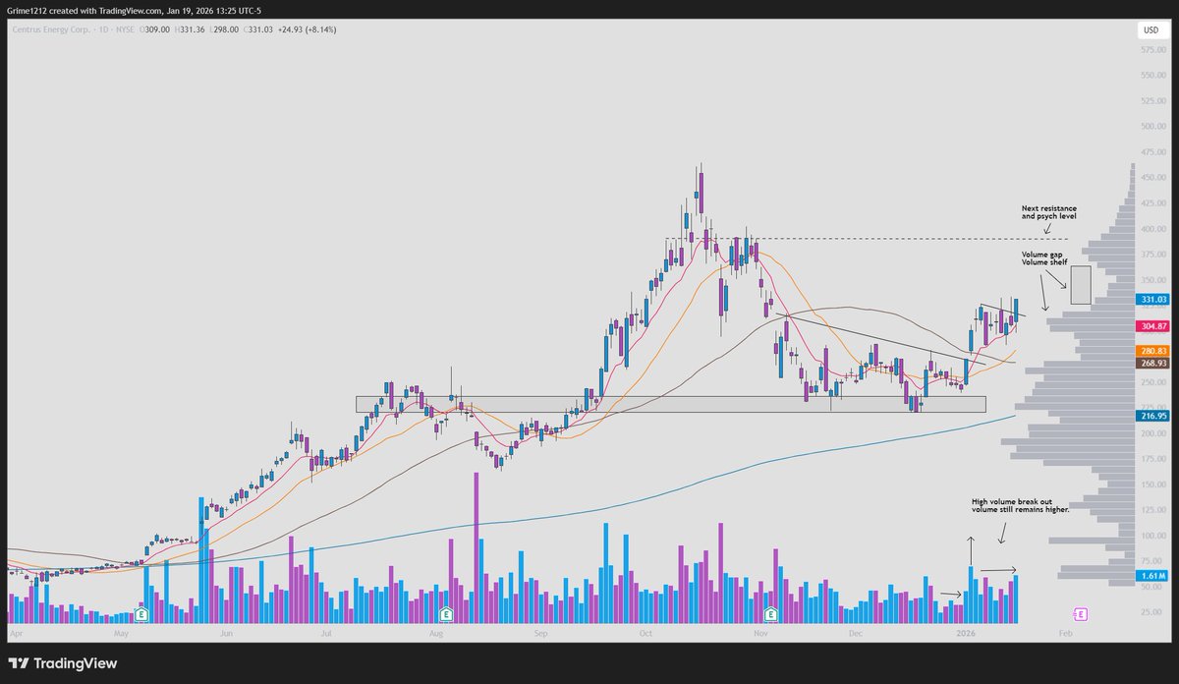This screenshot has width=1179, height=684.
Task: Click the 25.00 price axis label
Action: [1153, 612]
